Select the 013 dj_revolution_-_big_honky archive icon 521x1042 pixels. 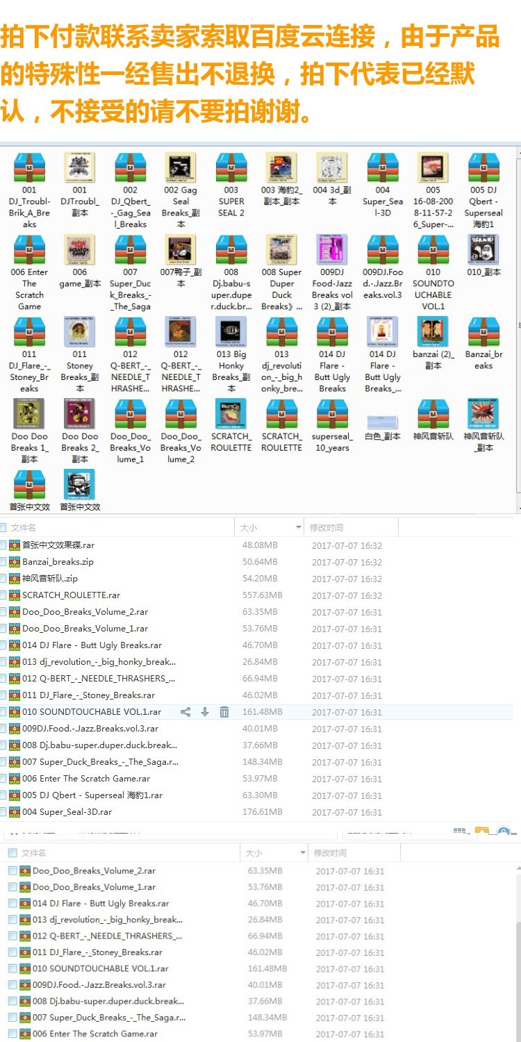[282, 332]
